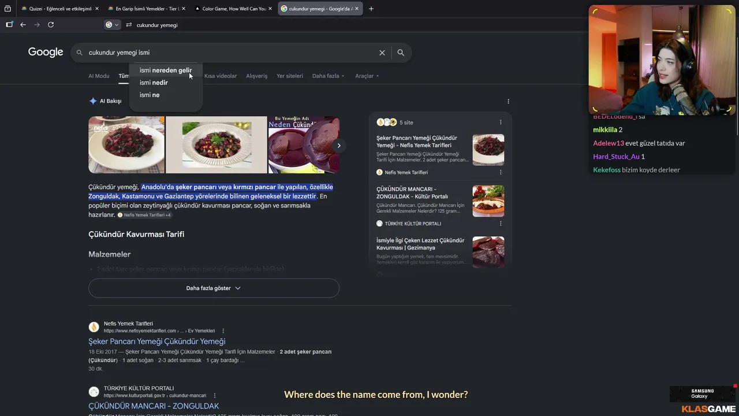Choose suggestion "ismi ne"
The width and height of the screenshot is (739, 416).
pyautogui.click(x=166, y=95)
